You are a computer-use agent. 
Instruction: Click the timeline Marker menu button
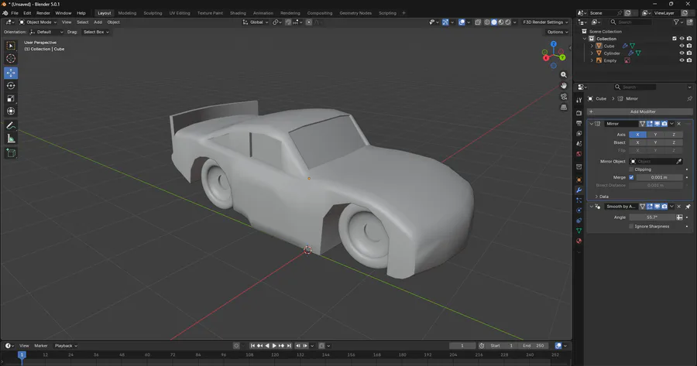(x=41, y=346)
